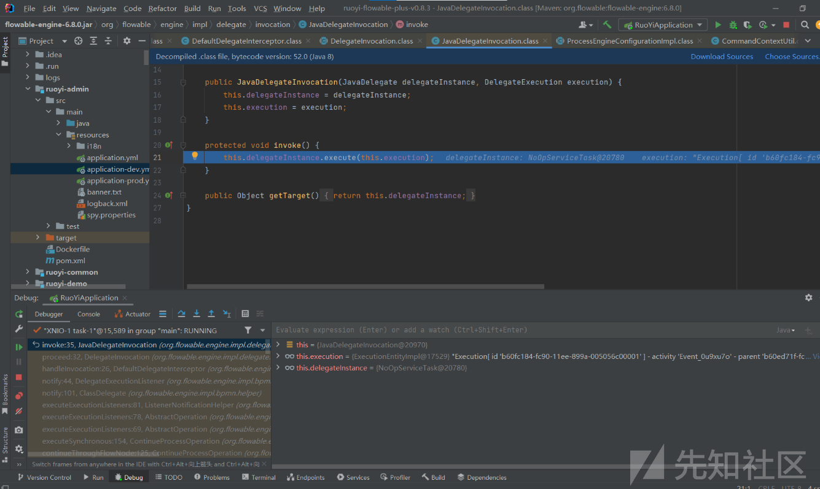Click the Step Over icon
The image size is (820, 489).
(x=181, y=314)
